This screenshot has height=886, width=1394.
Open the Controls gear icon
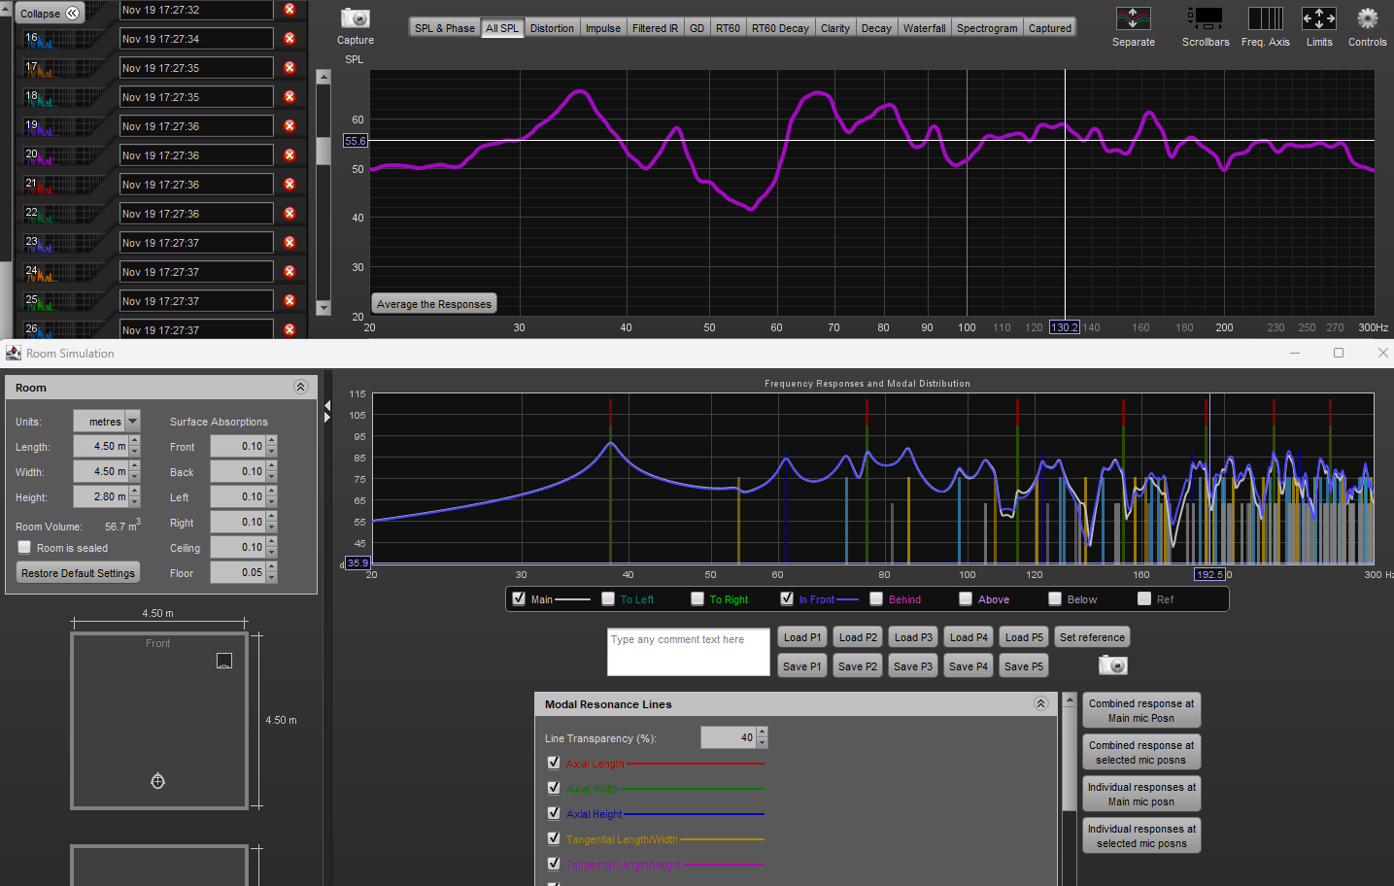pos(1367,18)
